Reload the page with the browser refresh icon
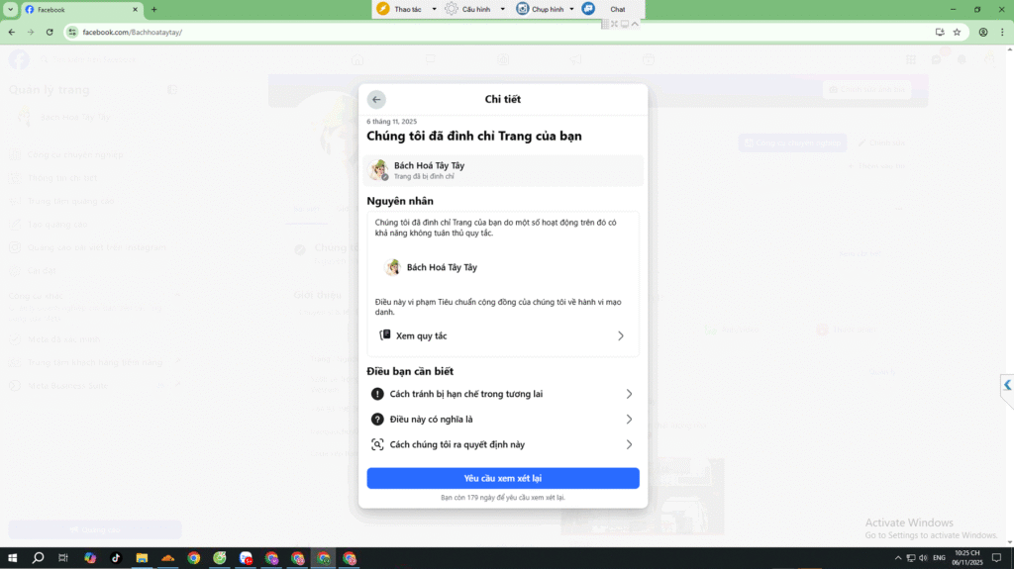This screenshot has width=1014, height=569. [50, 32]
